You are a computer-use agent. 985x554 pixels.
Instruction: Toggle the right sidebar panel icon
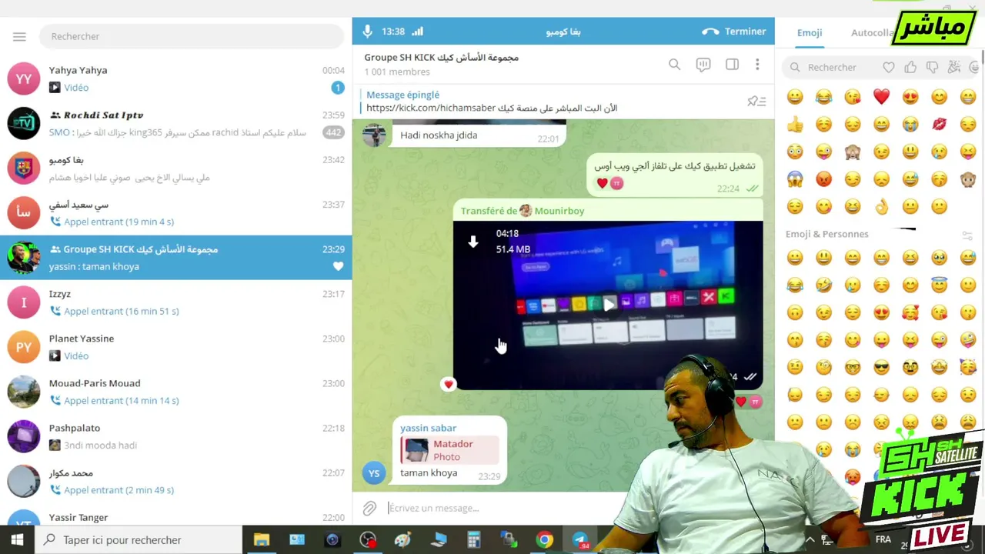click(732, 65)
